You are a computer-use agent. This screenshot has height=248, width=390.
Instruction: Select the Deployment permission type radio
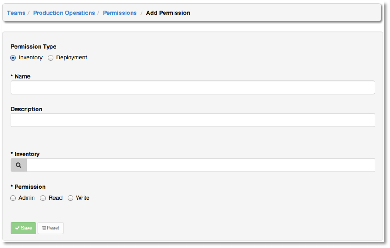[x=51, y=58]
